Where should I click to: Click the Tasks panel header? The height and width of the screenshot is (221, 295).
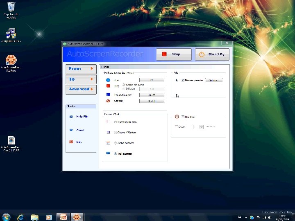[81, 106]
